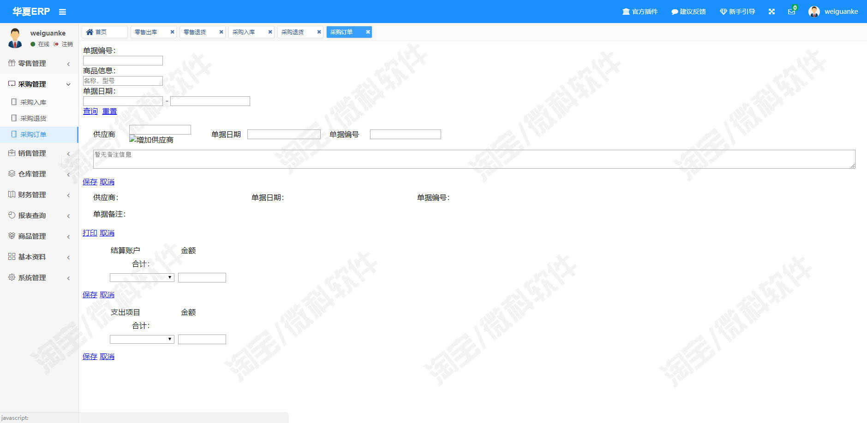Image resolution: width=867 pixels, height=423 pixels.
Task: Open the 支出项目 dropdown
Action: tap(142, 339)
